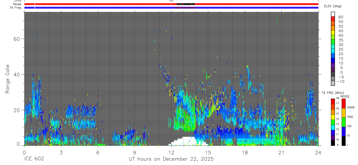358x165 pixels.
Task: Click the '3' tick on UT hours axis
Action: 61,152
